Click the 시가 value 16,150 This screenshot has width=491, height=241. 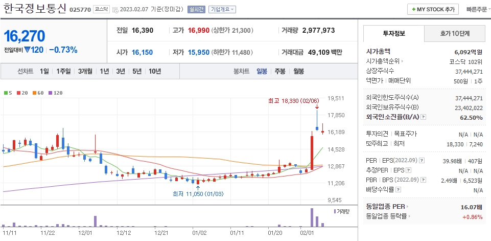click(142, 52)
